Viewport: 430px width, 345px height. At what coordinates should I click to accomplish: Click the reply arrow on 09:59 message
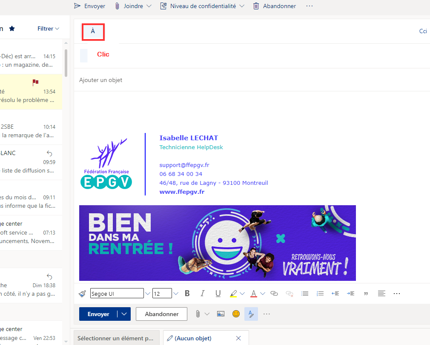tap(49, 153)
